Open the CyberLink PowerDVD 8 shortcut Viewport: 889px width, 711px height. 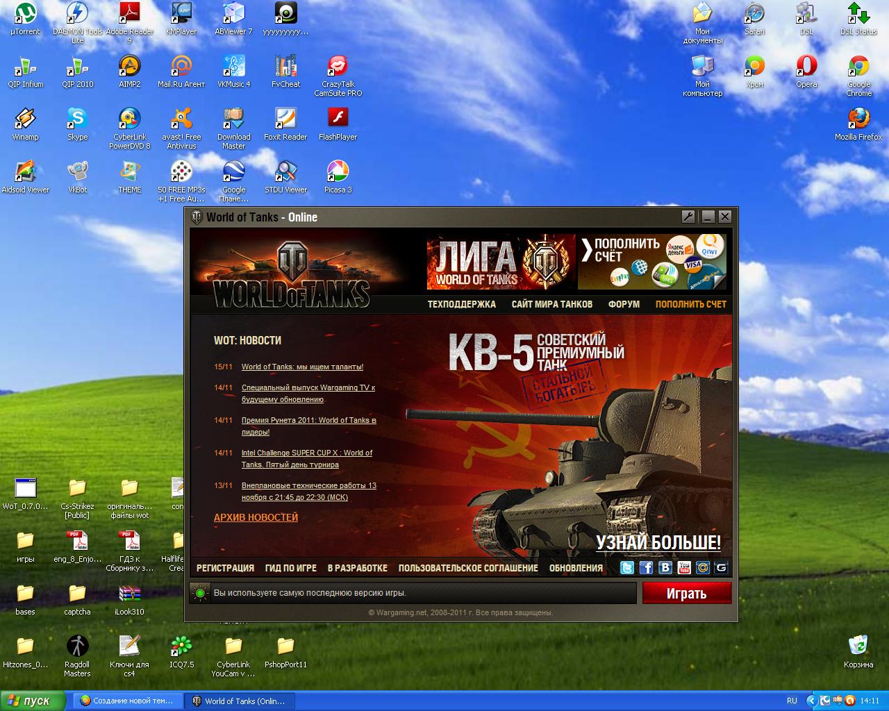pyautogui.click(x=130, y=128)
